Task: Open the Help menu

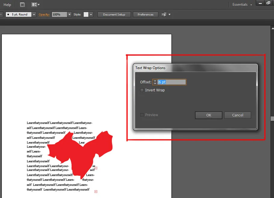Action: 7,5
